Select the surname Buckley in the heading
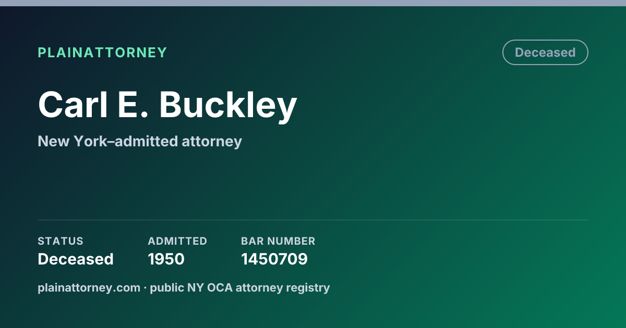Viewport: 626px width, 328px height. pos(228,106)
